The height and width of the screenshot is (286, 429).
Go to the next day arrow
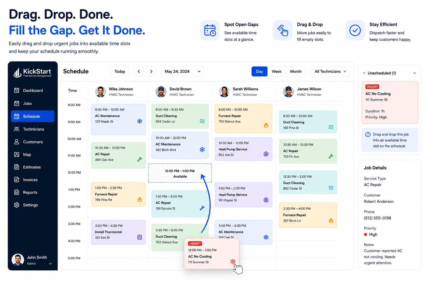coord(151,71)
